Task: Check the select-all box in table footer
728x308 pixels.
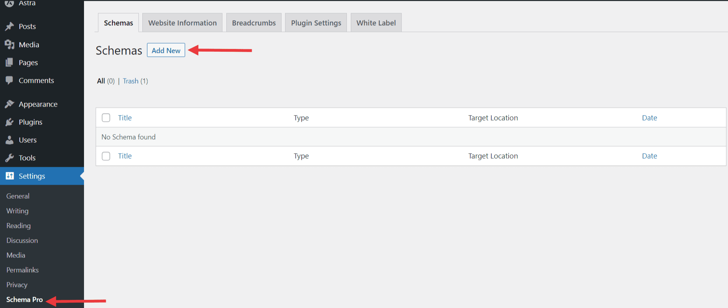Action: click(x=106, y=156)
